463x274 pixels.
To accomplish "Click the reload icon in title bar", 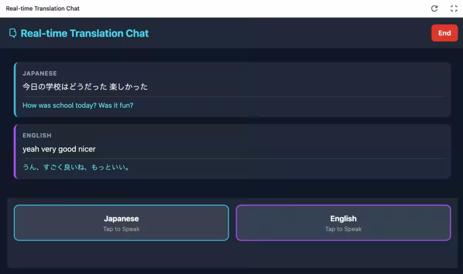I will (x=434, y=8).
